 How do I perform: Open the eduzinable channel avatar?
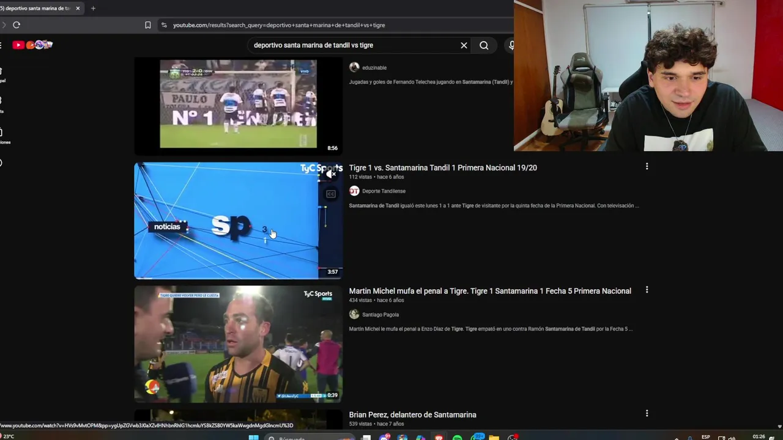(354, 67)
